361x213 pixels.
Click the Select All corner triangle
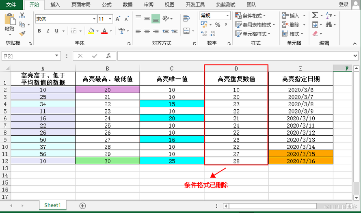pyautogui.click(x=7, y=68)
